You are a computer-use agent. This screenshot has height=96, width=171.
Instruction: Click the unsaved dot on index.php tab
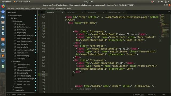tap(62, 12)
